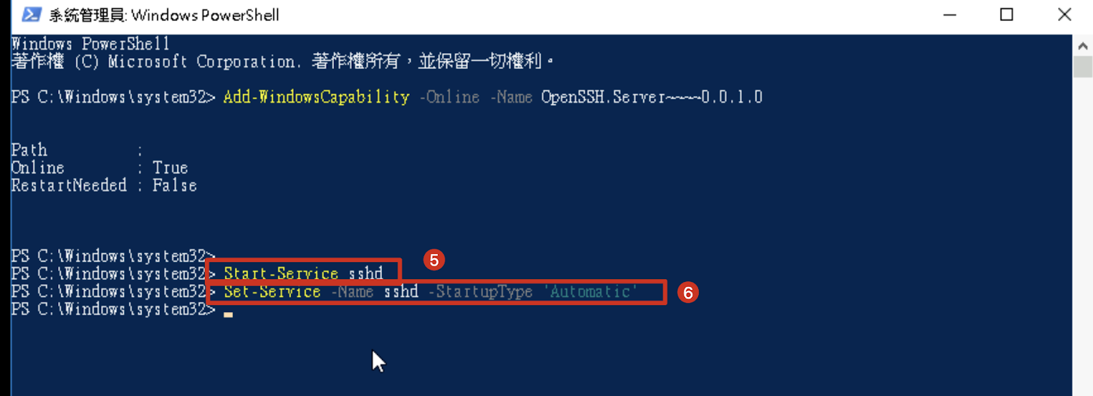This screenshot has width=1093, height=396.
Task: Click the Add-WindowsCapability command text
Action: pyautogui.click(x=316, y=97)
